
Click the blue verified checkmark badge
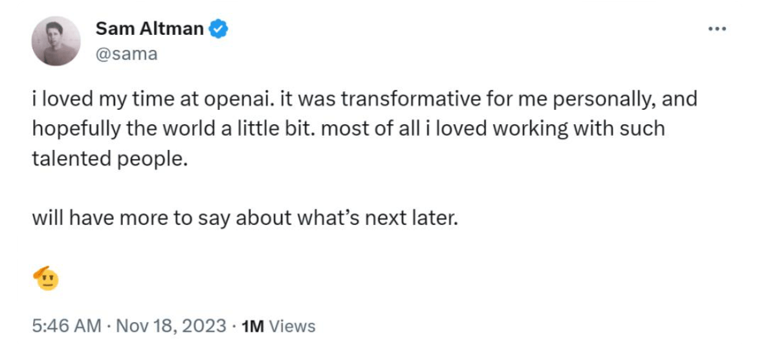tap(219, 29)
